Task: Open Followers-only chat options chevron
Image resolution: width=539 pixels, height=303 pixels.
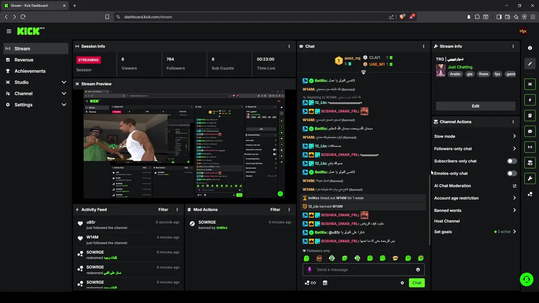Action: click(x=514, y=149)
